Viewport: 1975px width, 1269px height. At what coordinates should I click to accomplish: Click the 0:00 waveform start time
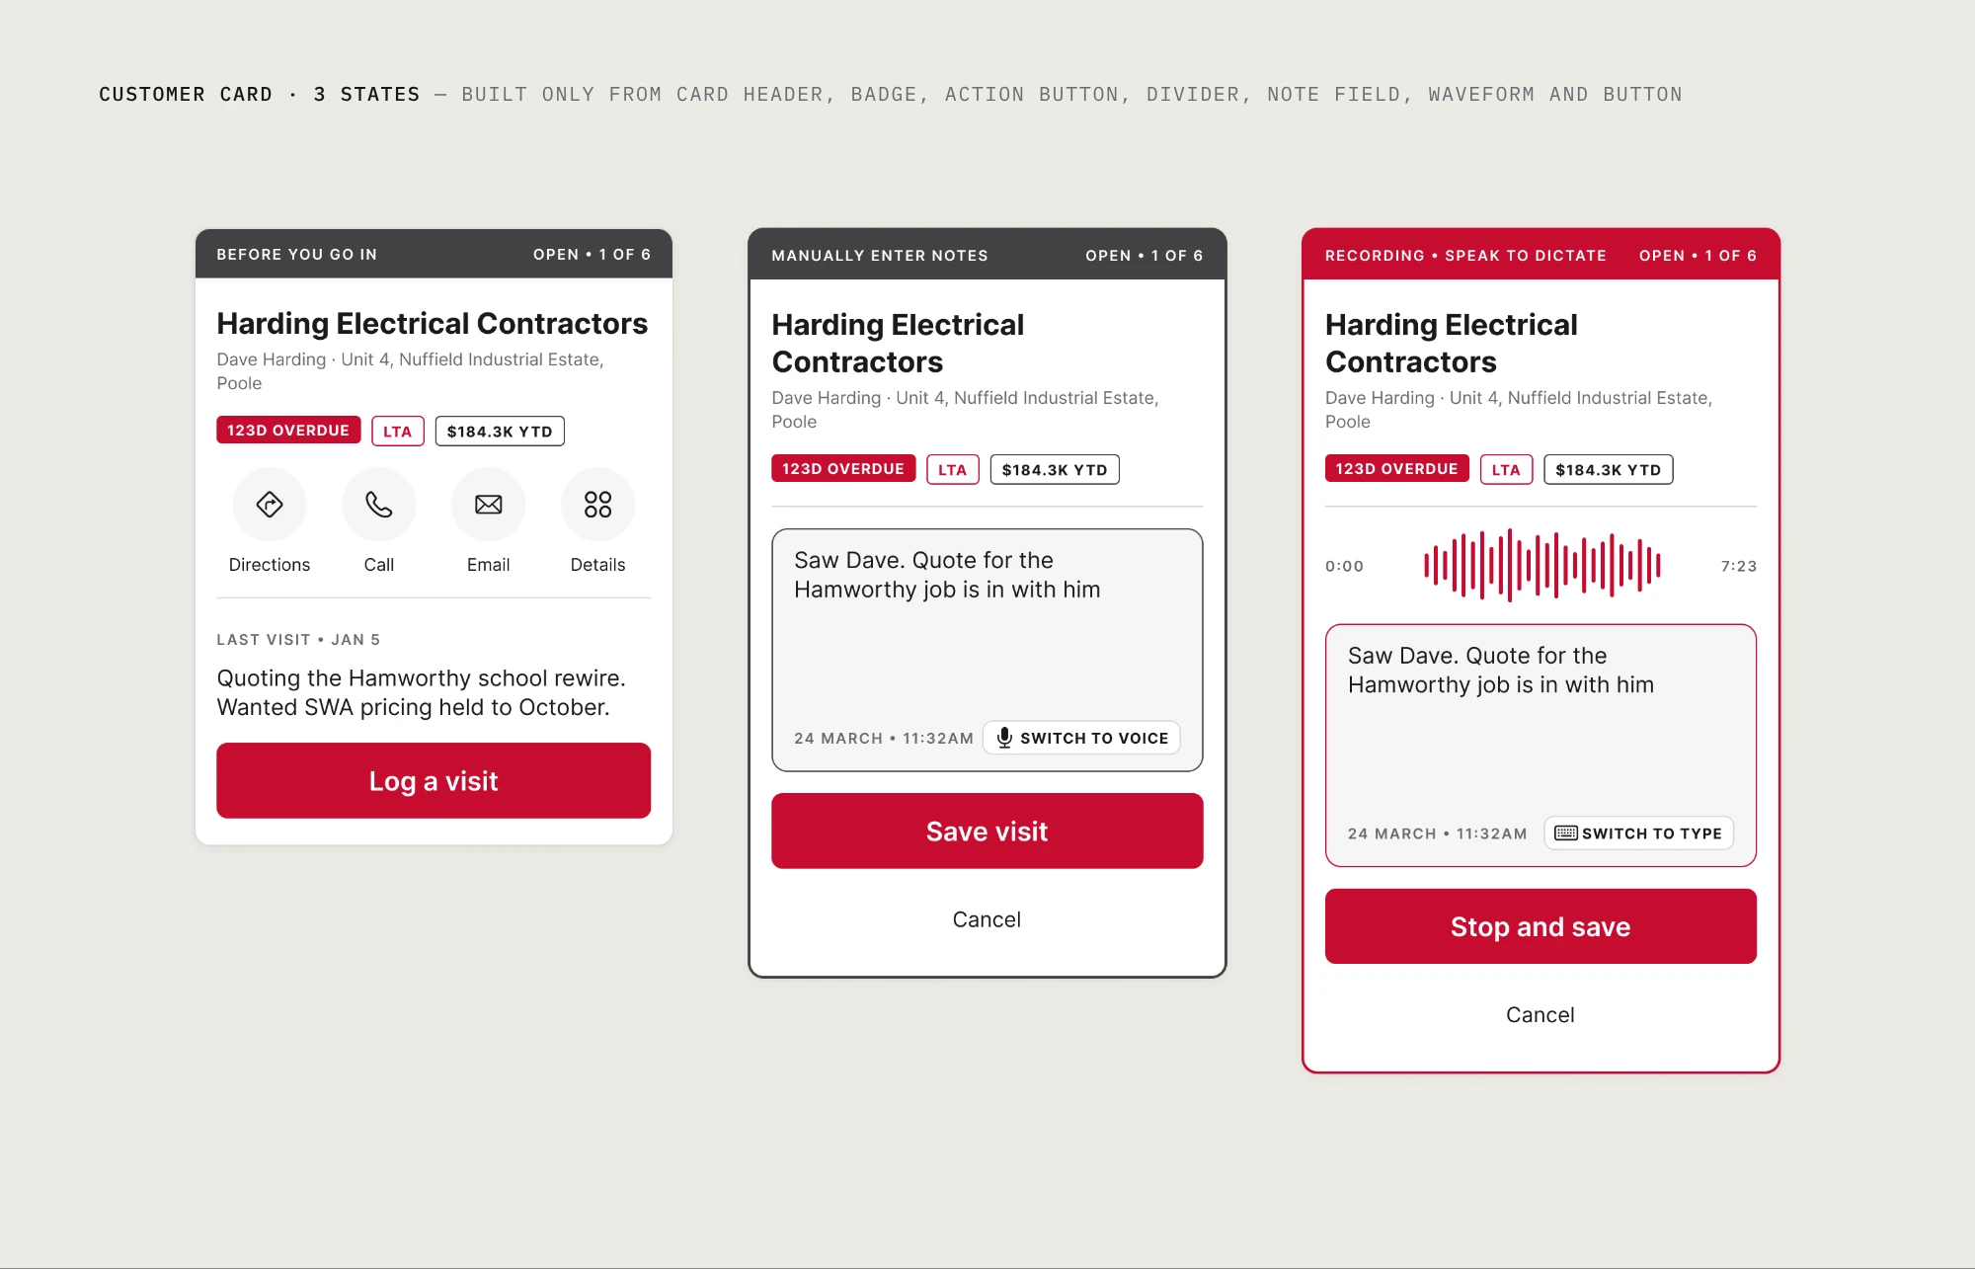coord(1344,566)
